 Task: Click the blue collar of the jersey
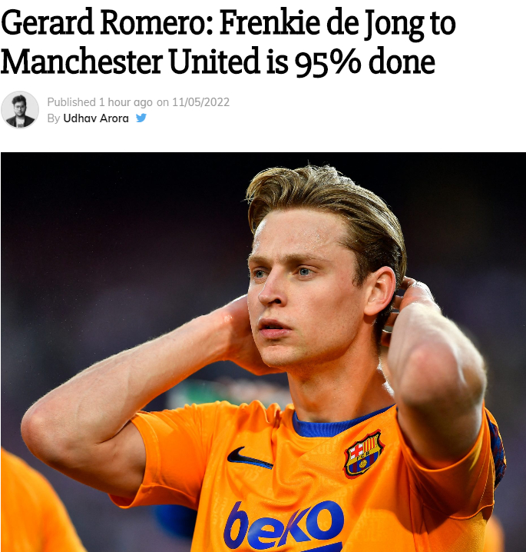[338, 424]
